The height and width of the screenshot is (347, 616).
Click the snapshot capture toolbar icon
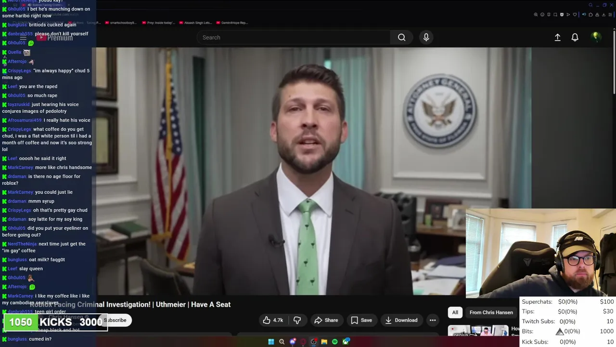tap(555, 14)
